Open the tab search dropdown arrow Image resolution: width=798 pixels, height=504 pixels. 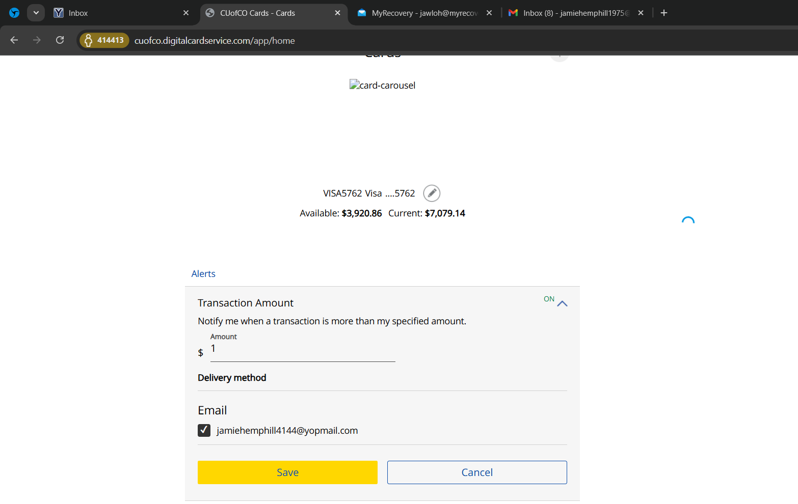point(36,13)
